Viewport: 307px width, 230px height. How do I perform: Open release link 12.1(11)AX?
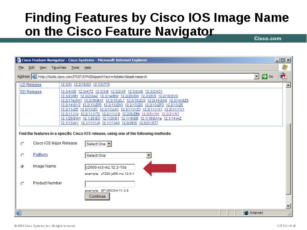tap(111, 123)
